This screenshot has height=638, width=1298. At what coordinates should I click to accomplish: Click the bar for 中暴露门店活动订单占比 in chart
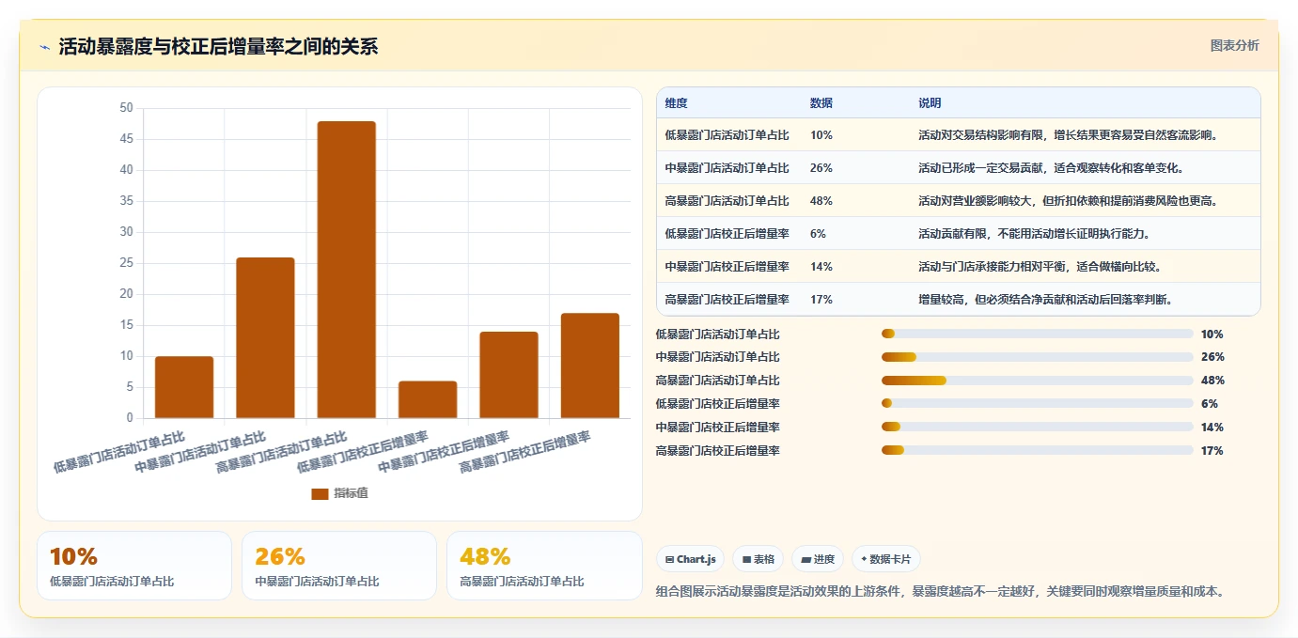(x=265, y=337)
